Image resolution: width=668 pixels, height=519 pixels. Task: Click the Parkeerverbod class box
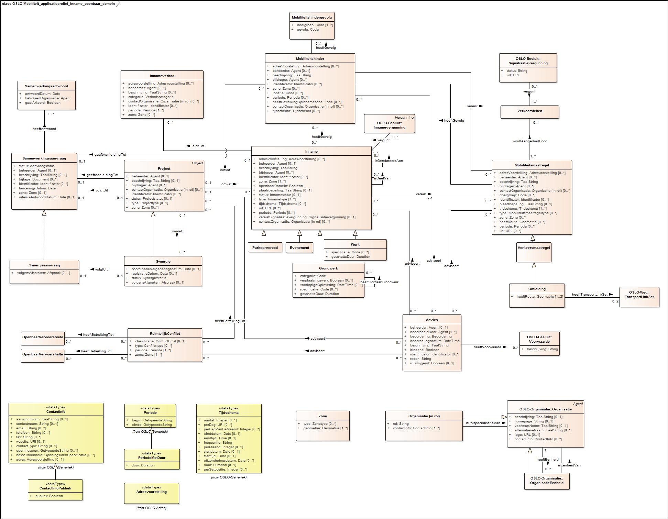point(265,247)
